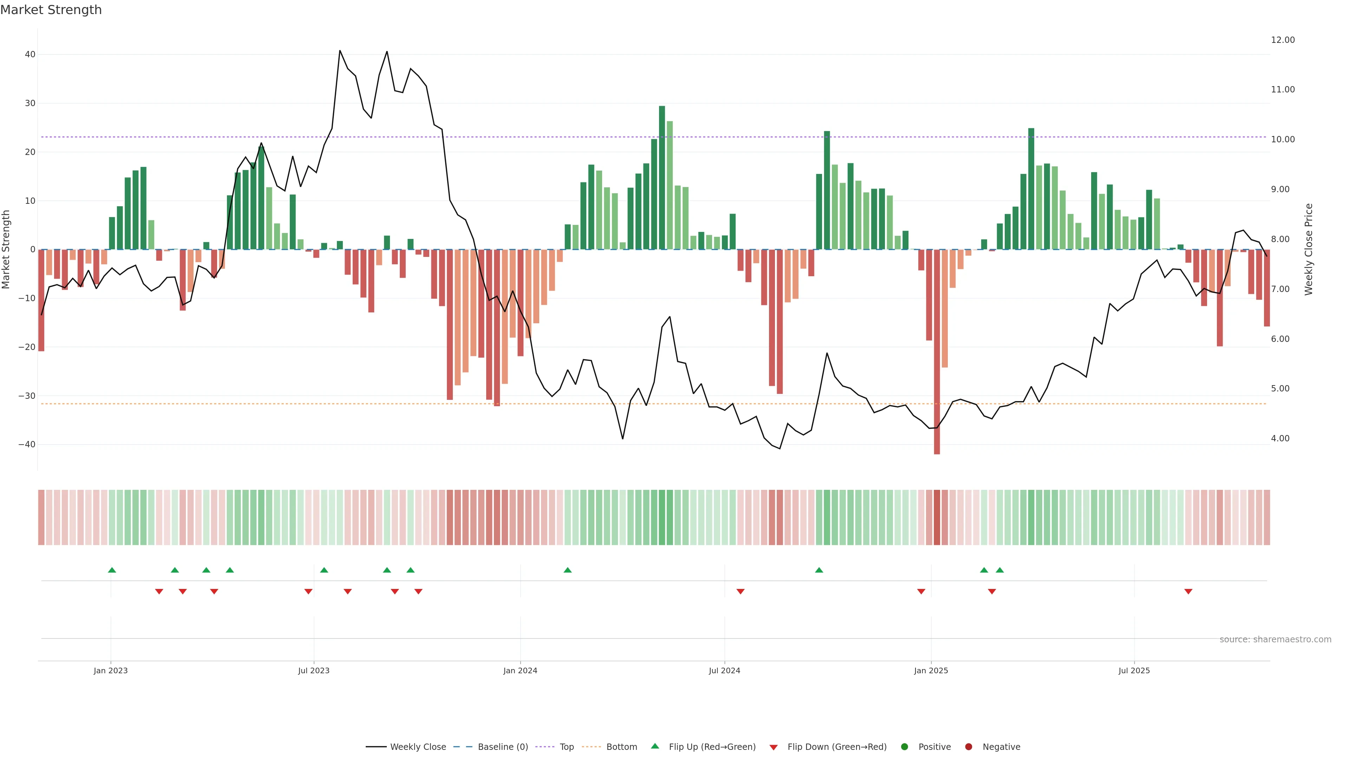Click the Jan 2024 x-axis label

click(x=520, y=670)
